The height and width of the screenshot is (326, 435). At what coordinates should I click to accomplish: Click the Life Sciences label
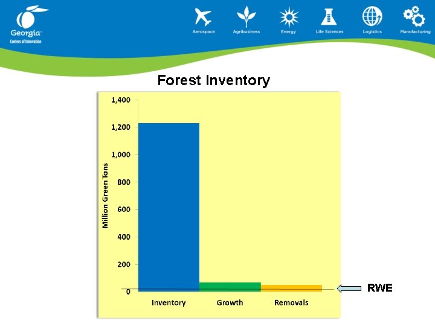(329, 31)
